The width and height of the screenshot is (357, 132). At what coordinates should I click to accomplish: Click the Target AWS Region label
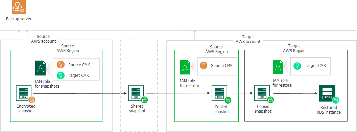point(294,48)
